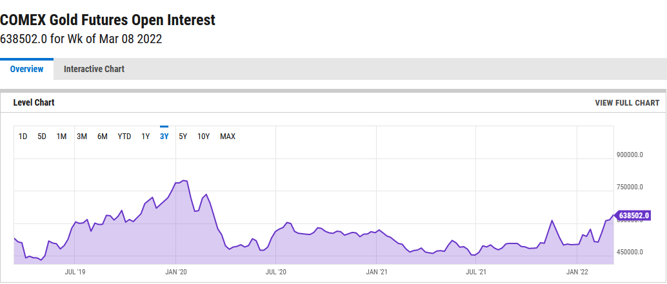Select the MAX time range

coord(228,137)
